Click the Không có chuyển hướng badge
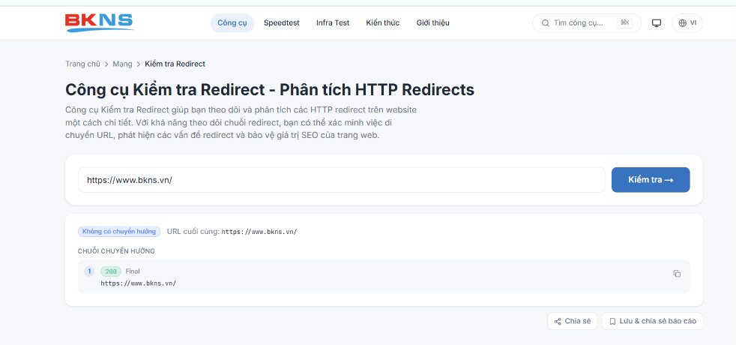 pos(119,232)
